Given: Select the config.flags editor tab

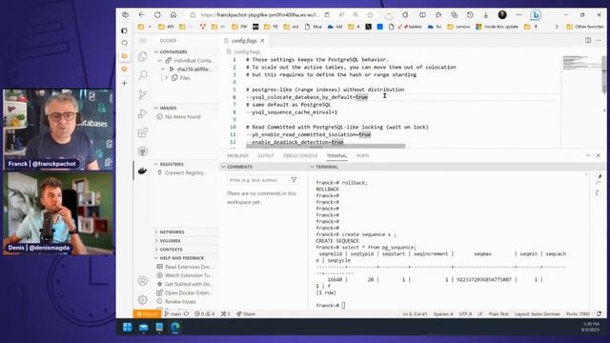Looking at the screenshot, I should pyautogui.click(x=244, y=40).
